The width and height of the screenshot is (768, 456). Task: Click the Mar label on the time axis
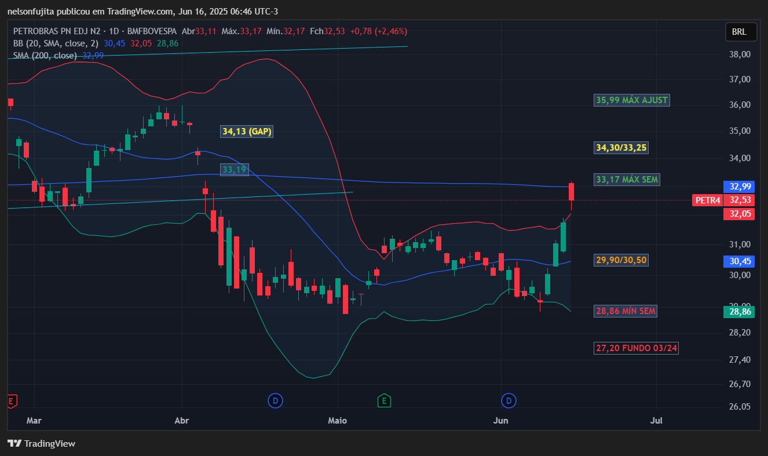coord(34,420)
